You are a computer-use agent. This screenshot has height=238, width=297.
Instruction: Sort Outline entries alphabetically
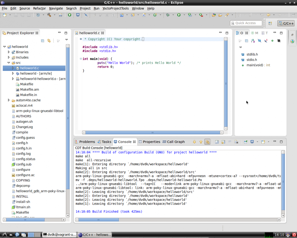[253, 41]
